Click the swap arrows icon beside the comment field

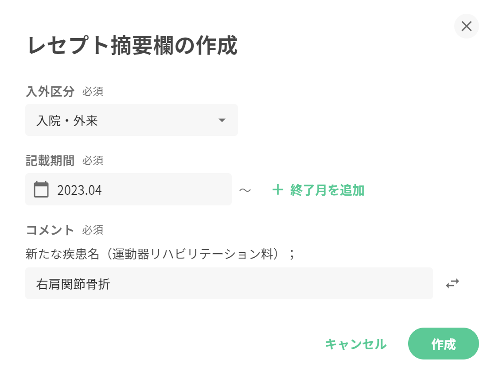coord(452,283)
